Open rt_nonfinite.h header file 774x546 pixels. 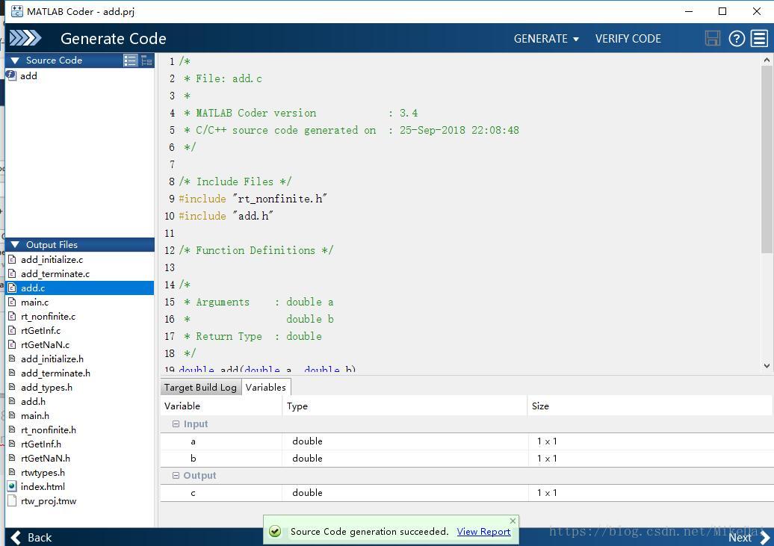tap(49, 429)
